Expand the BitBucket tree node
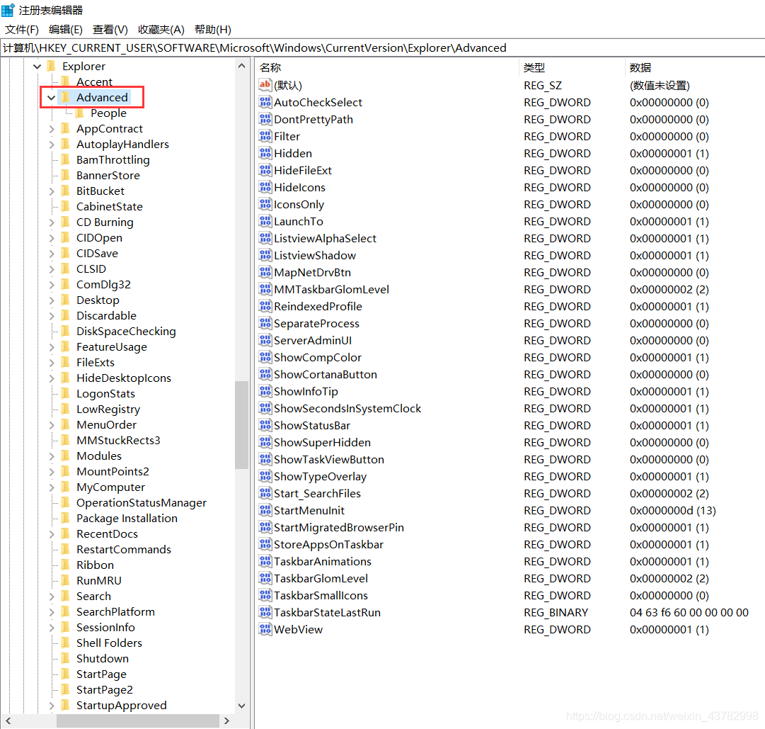 click(x=52, y=191)
